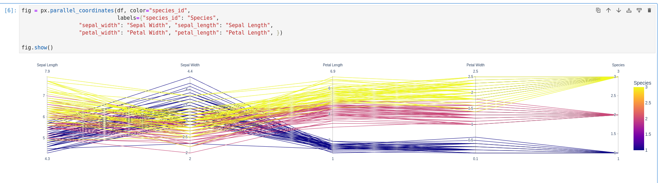
Task: Insert a new cell below this one
Action: click(x=639, y=10)
